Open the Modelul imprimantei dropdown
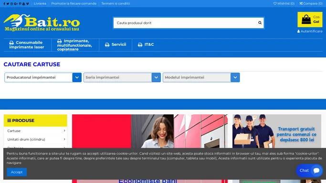The width and height of the screenshot is (326, 183). (201, 77)
